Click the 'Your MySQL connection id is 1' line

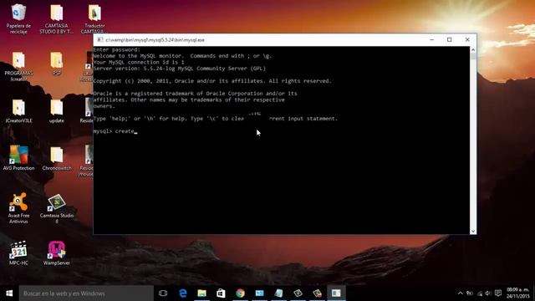[139, 62]
